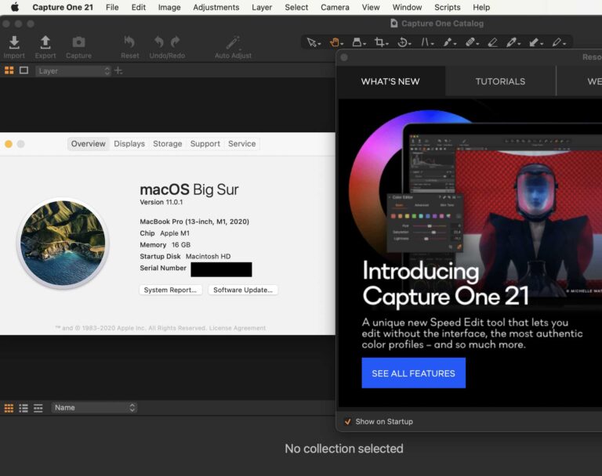
Task: Expand Draw Mask tool options arrow
Action: coord(455,44)
